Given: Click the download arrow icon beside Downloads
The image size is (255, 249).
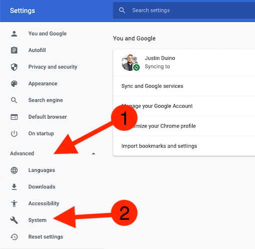Looking at the screenshot, I should (x=14, y=187).
